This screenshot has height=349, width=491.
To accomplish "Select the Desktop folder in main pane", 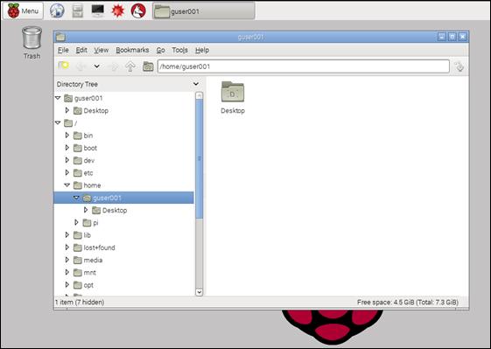I will tap(233, 97).
